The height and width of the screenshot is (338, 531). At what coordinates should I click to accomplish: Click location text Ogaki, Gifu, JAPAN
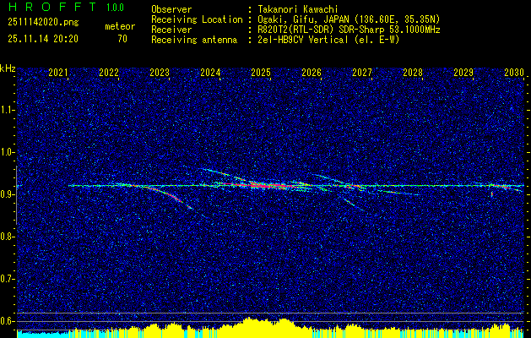pyautogui.click(x=303, y=19)
